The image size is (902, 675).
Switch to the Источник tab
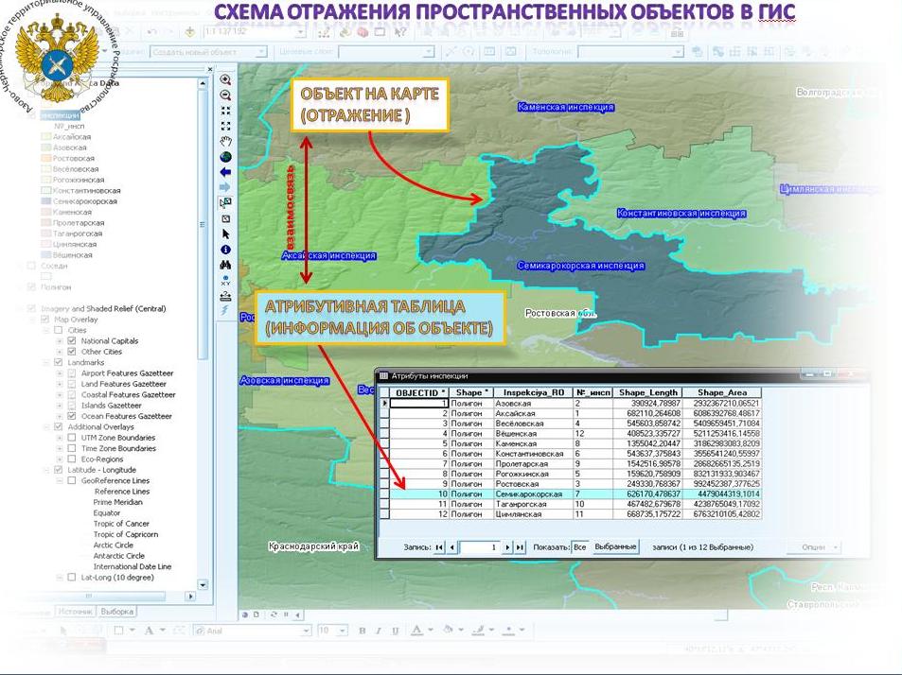pyautogui.click(x=76, y=612)
